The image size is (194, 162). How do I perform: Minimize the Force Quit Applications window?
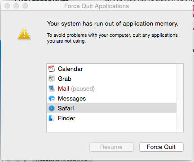[16, 6]
